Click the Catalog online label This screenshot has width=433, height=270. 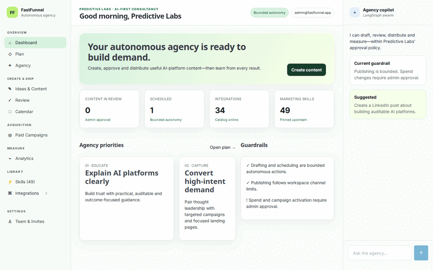tap(226, 120)
